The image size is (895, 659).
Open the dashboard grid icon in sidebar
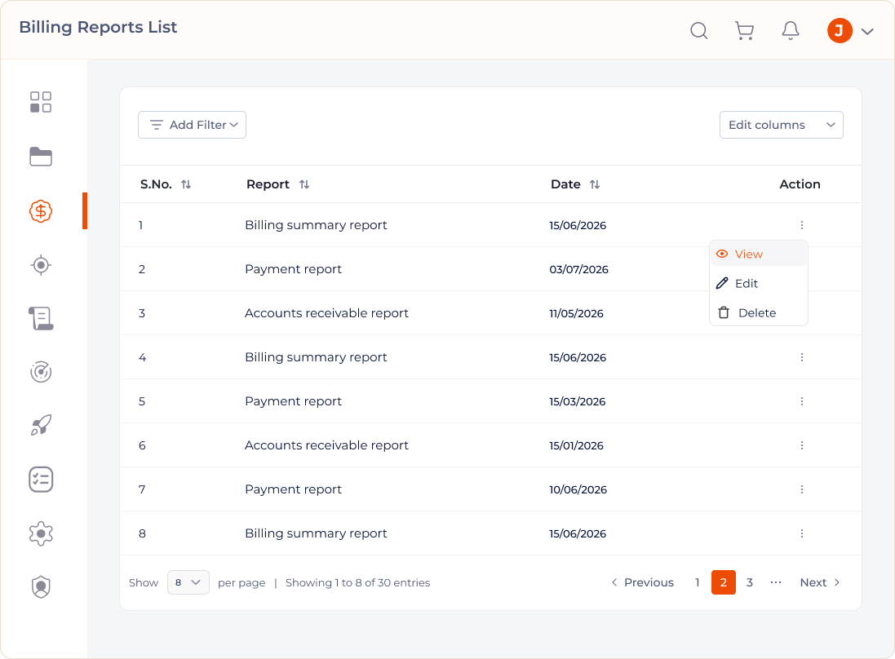point(41,102)
